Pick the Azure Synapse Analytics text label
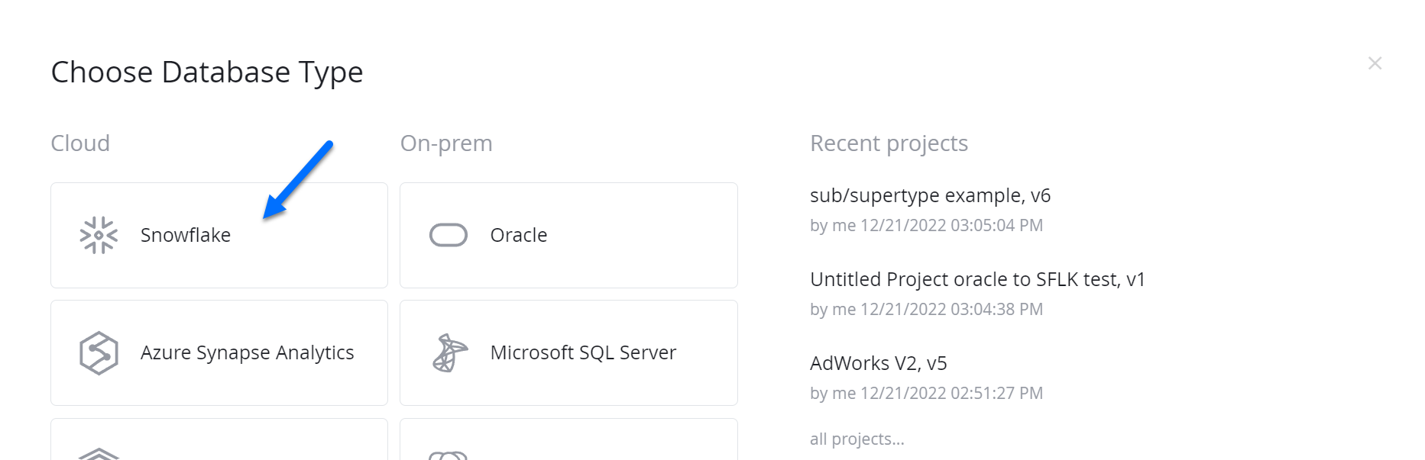Image resolution: width=1425 pixels, height=460 pixels. pyautogui.click(x=247, y=352)
